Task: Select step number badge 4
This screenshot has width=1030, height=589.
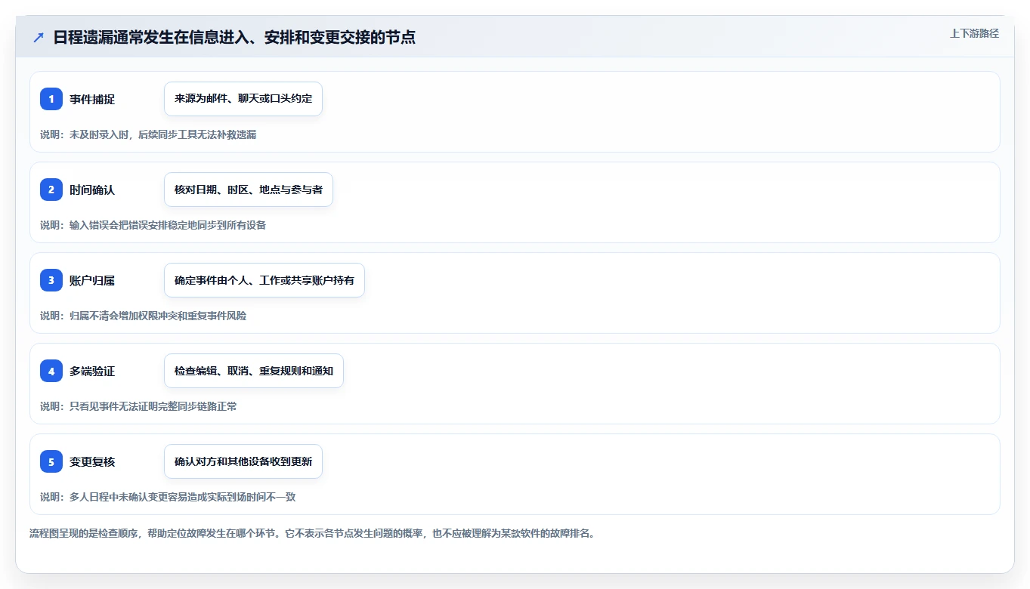Action: [51, 371]
